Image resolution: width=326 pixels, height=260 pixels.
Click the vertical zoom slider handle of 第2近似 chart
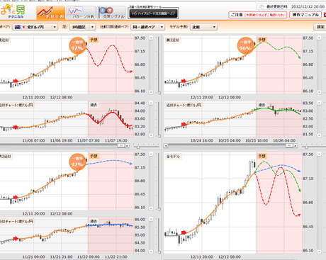click(159, 209)
